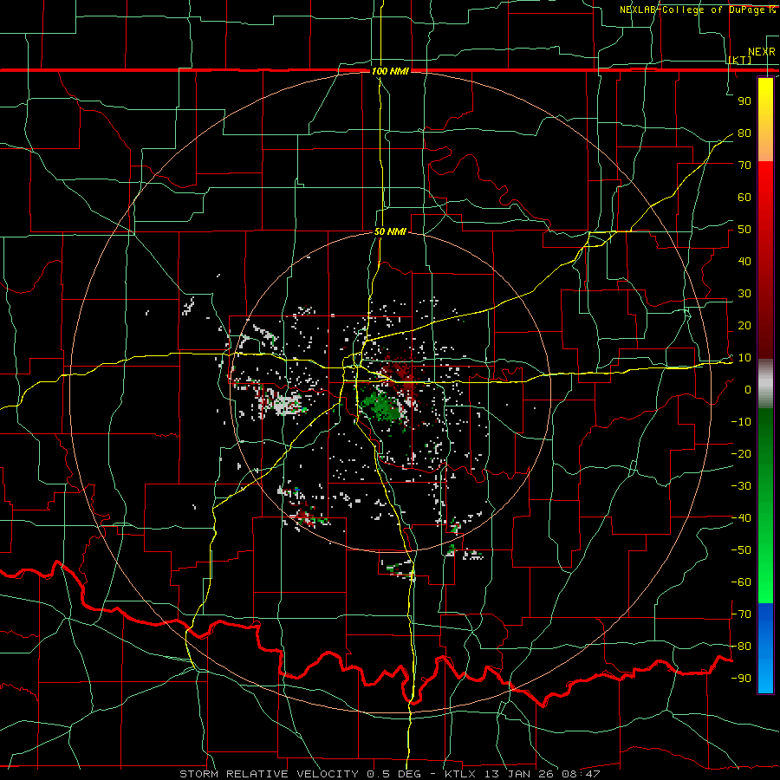
Task: Select the positive "20" scale value
Action: coord(744,326)
